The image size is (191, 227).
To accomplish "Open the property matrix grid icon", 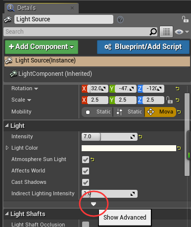I will pyautogui.click(x=166, y=32).
